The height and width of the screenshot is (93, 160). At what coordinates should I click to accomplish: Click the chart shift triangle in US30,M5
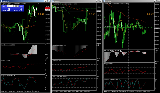(90, 3)
